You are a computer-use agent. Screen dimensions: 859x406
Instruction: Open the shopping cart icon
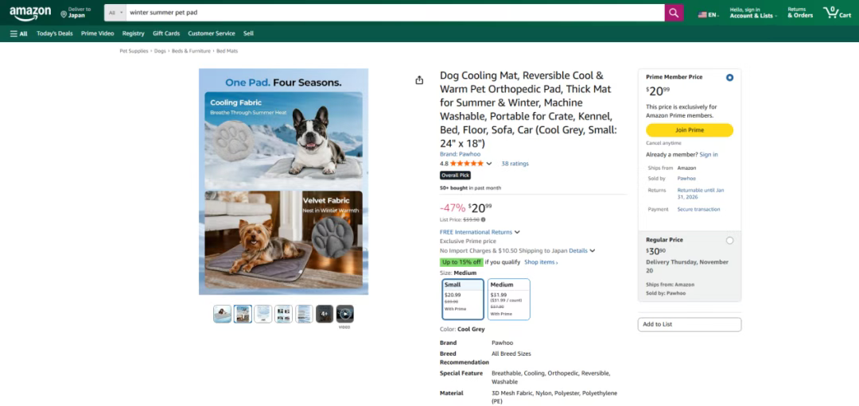[837, 12]
